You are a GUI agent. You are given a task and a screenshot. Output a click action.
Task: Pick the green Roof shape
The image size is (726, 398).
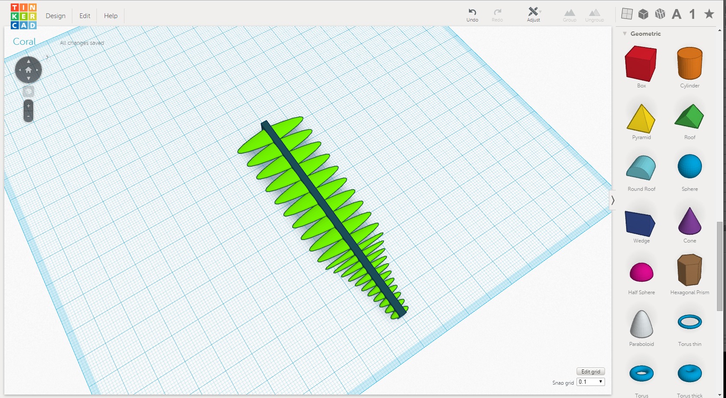(689, 116)
